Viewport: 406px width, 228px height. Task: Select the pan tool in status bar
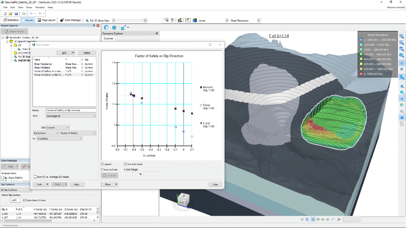click(318, 220)
